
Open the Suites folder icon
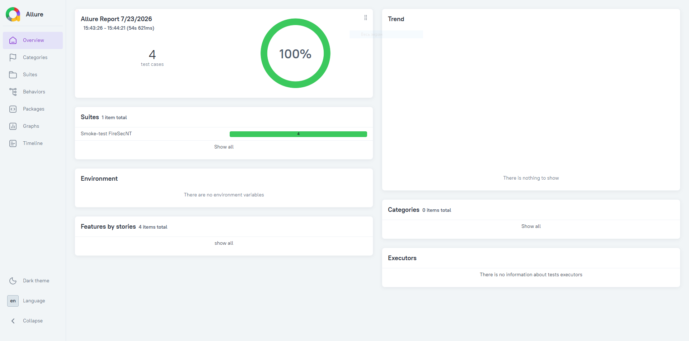[13, 75]
